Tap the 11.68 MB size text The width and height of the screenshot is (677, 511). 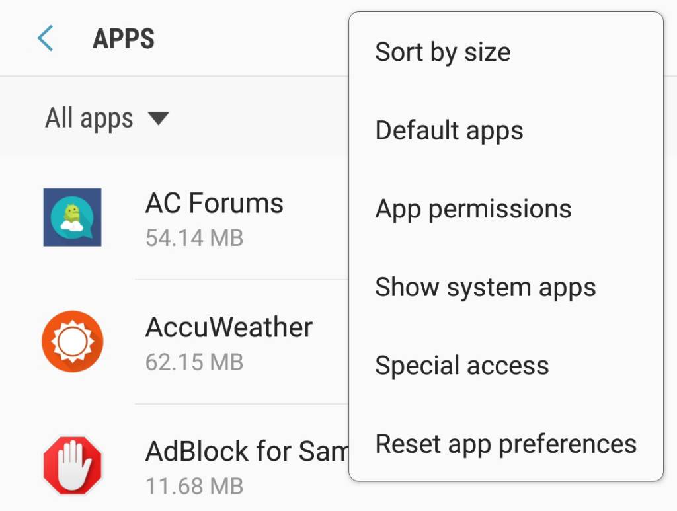pyautogui.click(x=194, y=486)
